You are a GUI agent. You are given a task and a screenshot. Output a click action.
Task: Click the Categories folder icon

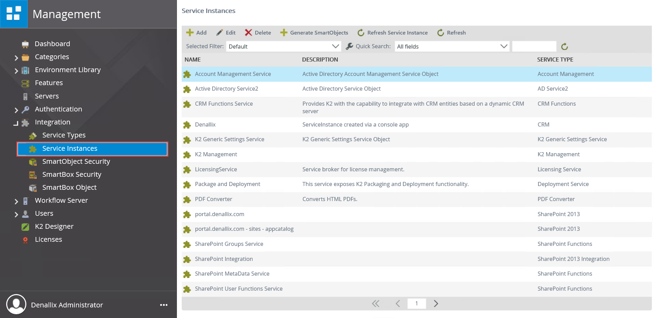point(25,57)
